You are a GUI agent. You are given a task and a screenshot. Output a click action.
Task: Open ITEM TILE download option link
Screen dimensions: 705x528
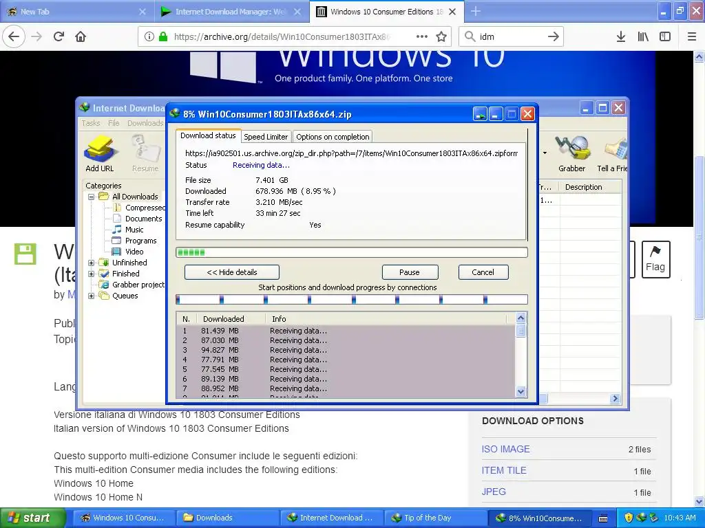click(x=504, y=470)
